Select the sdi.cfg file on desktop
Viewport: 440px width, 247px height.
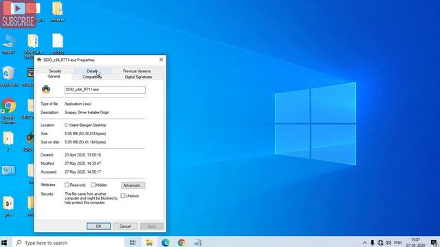pyautogui.click(x=58, y=44)
